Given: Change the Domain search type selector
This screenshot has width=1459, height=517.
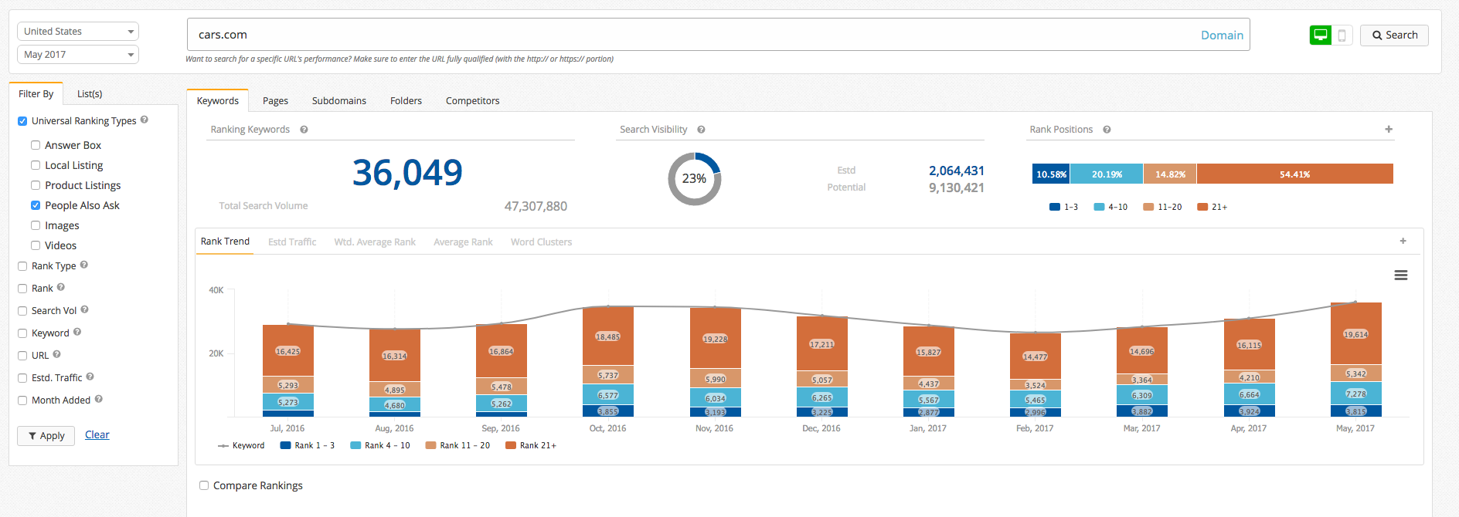Looking at the screenshot, I should tap(1222, 35).
